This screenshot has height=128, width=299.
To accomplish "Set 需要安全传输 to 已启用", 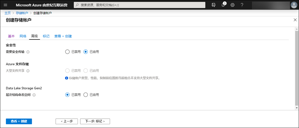I will coord(86,52).
